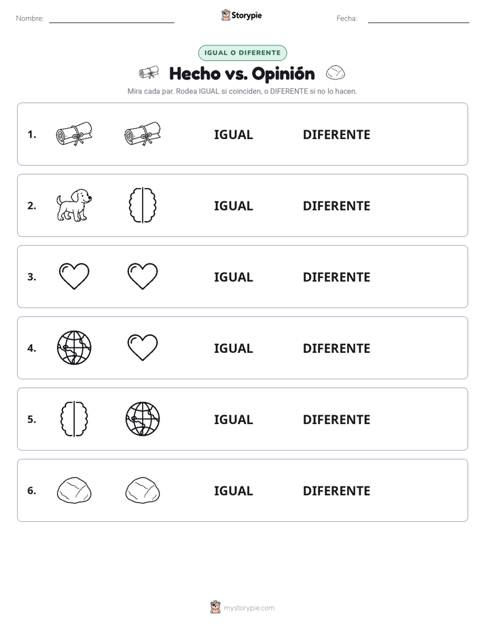This screenshot has width=485, height=627.
Task: Click the left scroll icon in row 1
Action: point(74,134)
